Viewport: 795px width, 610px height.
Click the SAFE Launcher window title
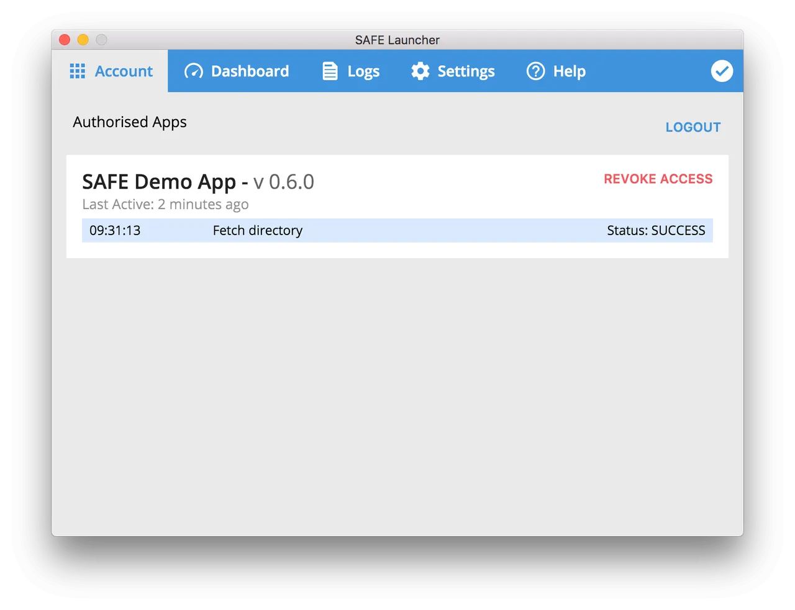pos(397,40)
